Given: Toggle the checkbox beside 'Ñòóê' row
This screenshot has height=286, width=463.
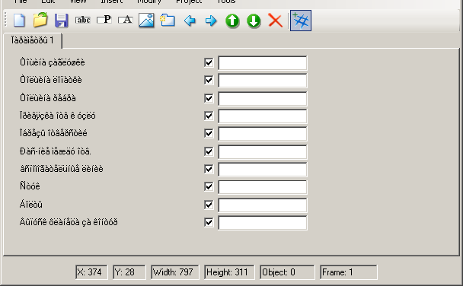Looking at the screenshot, I should pyautogui.click(x=209, y=186).
